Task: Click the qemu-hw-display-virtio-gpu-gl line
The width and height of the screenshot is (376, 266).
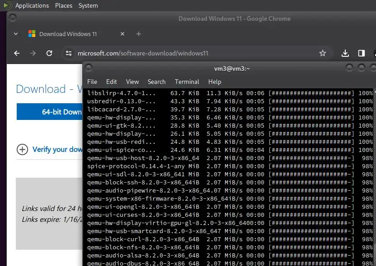Action: [230, 223]
